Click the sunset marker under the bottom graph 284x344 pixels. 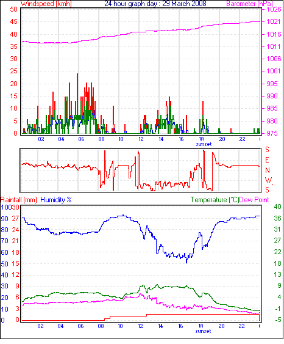203,331
